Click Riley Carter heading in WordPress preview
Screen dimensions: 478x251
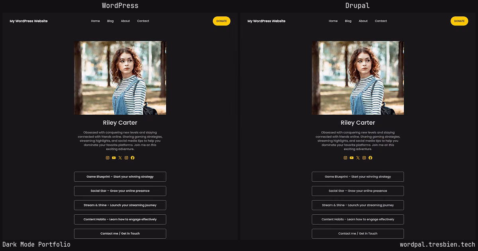point(120,123)
